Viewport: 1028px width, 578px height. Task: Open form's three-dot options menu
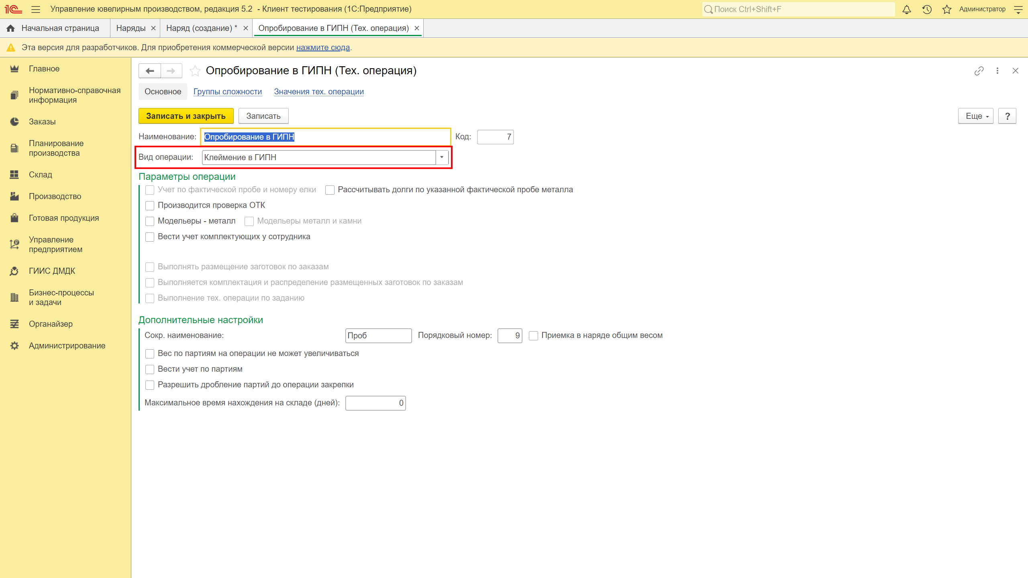997,71
